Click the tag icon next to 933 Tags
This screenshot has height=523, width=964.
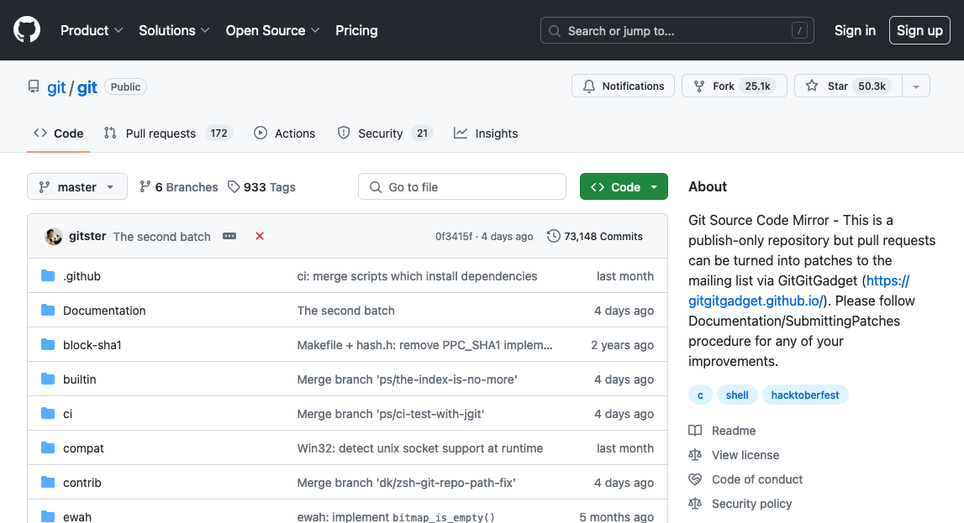tap(234, 186)
